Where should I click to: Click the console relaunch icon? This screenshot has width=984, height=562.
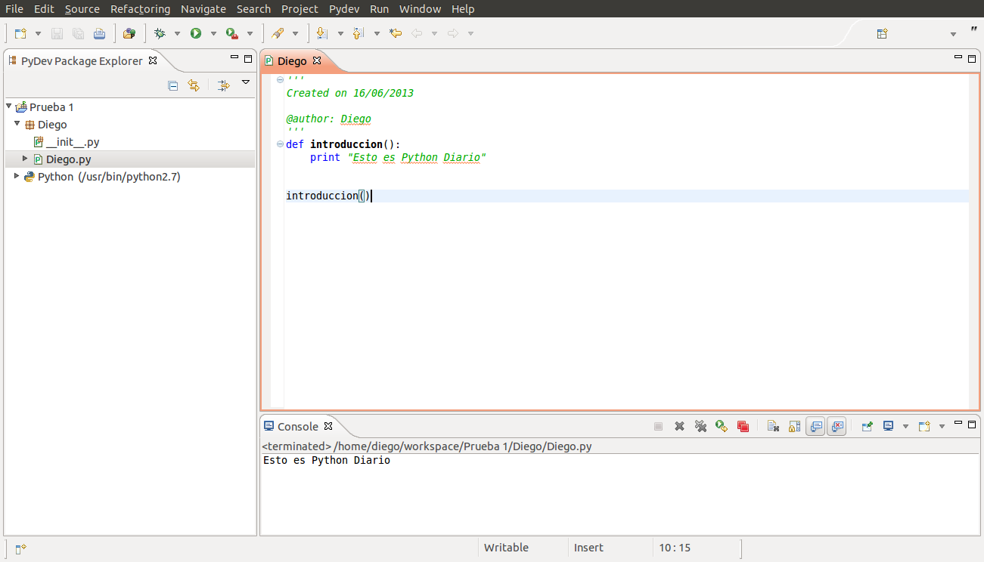pos(722,426)
